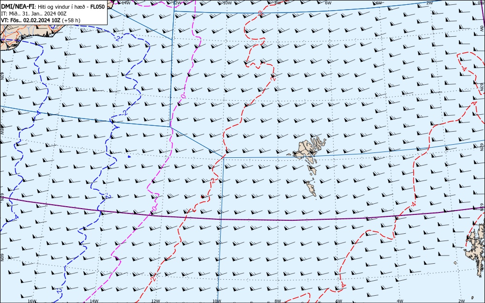Screen dimensions: 485x303
Task: Click the "6W" longitude label on top edge
Action: point(328,3)
